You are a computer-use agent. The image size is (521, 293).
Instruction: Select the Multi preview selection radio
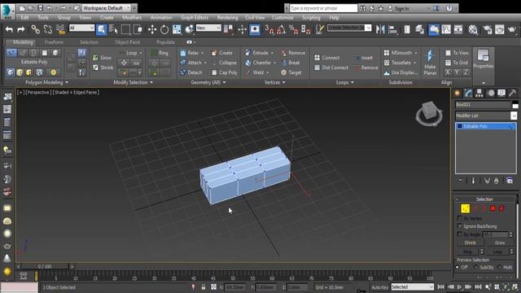(x=500, y=267)
